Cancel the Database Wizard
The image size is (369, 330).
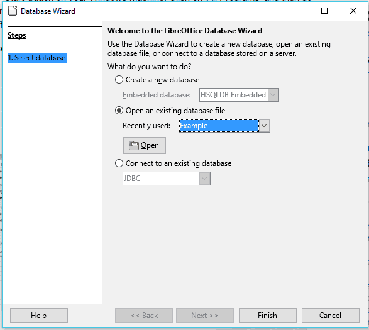point(331,316)
